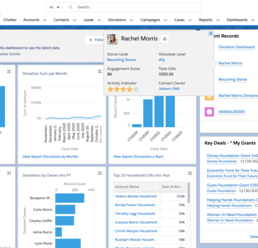Open Disney Foundation Grant deal
The height and width of the screenshot is (248, 258).
(232, 156)
